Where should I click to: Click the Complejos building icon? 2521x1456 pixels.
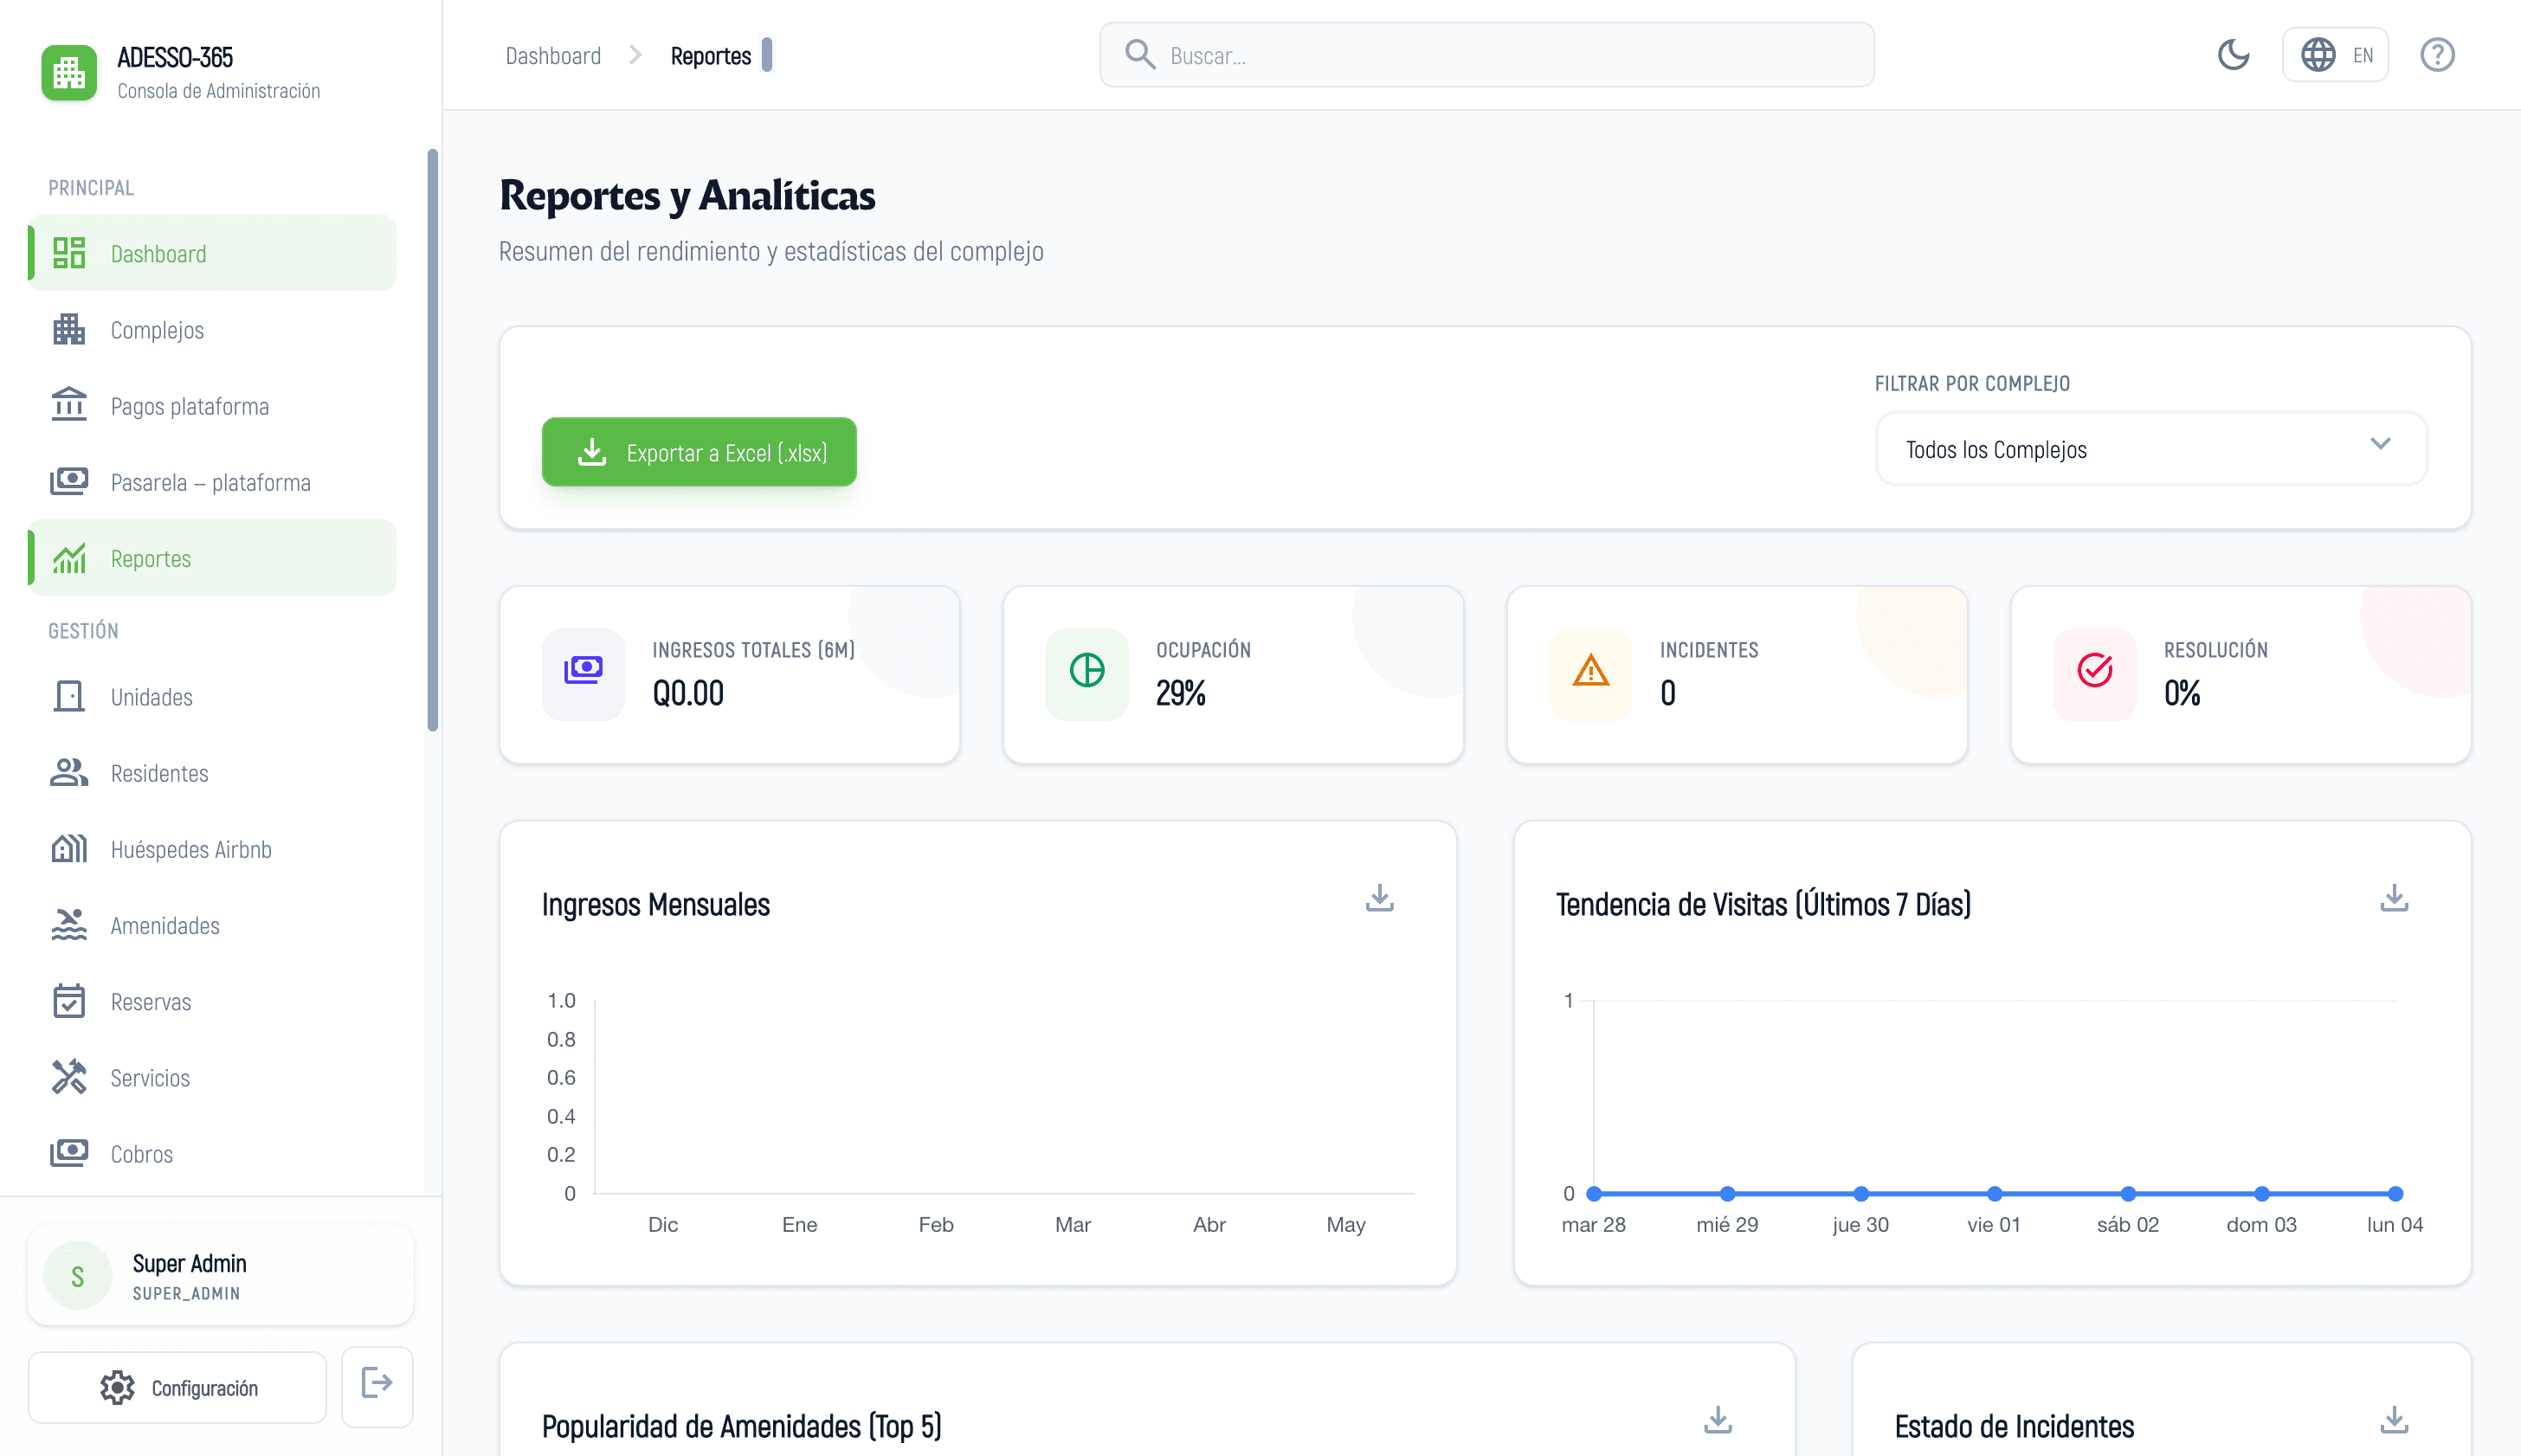[69, 329]
